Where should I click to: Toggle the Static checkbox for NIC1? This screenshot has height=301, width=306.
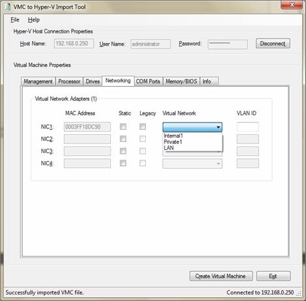123,126
